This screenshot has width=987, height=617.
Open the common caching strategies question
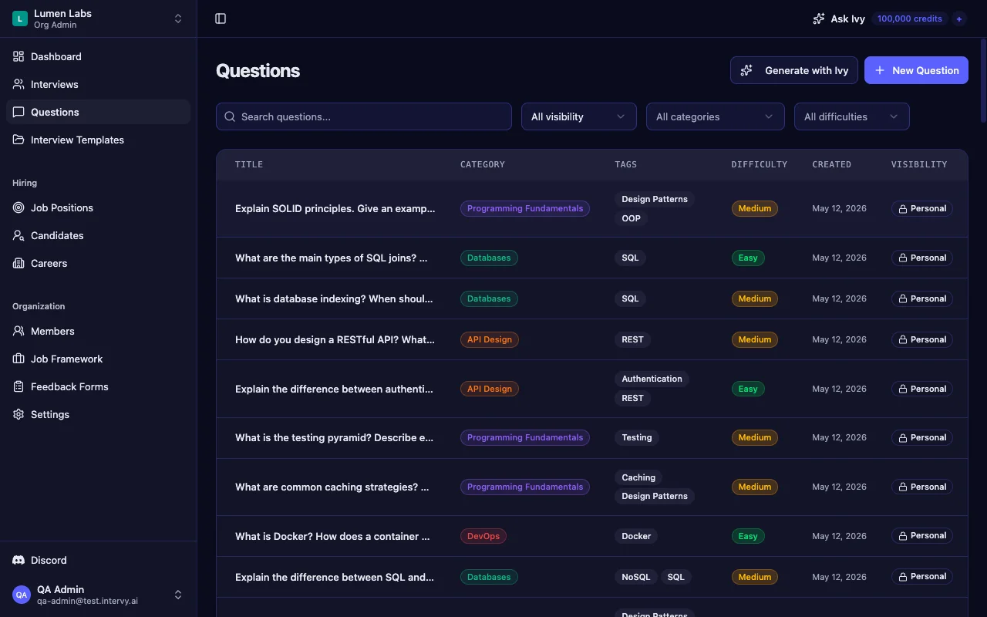332,487
